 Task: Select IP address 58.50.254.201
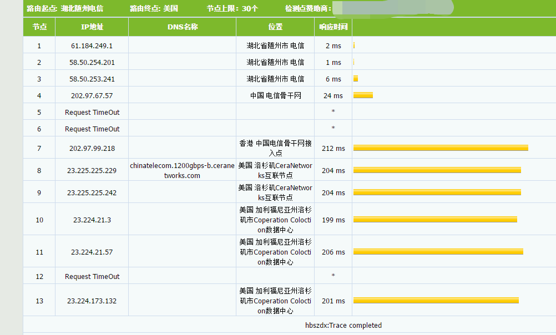92,62
